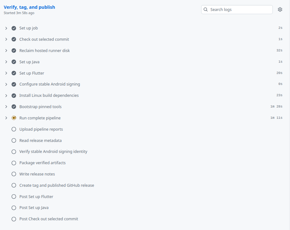The width and height of the screenshot is (290, 230).
Task: Focus the Search logs input field
Action: click(x=237, y=9)
